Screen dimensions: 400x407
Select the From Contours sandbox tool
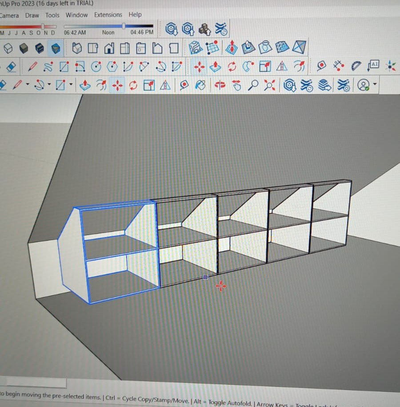[x=196, y=48]
